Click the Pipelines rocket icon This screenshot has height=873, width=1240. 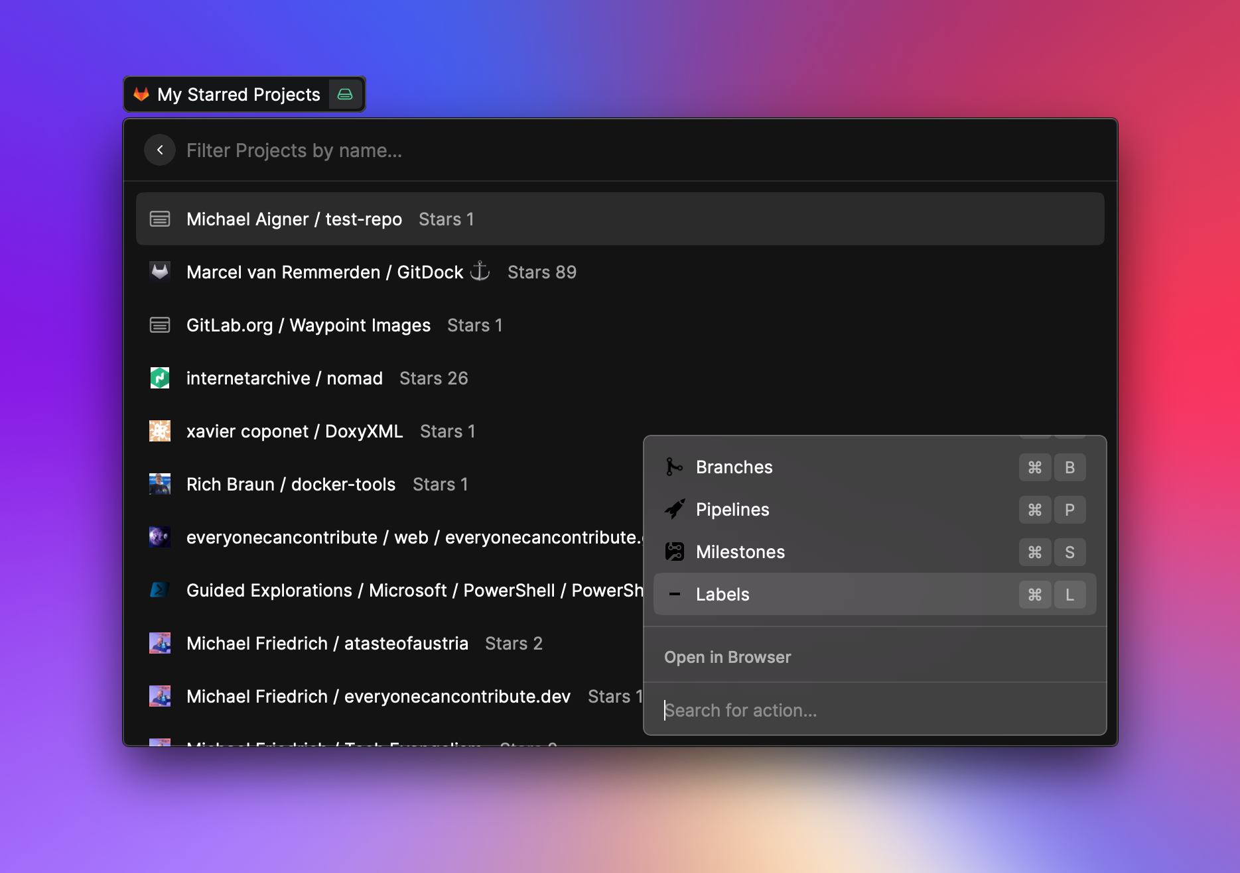674,509
